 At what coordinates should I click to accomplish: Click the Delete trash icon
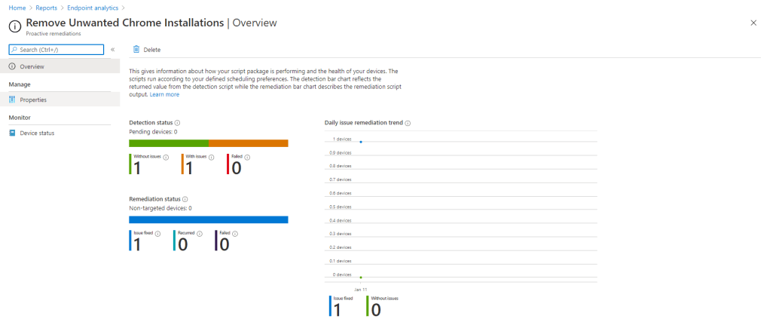click(x=136, y=50)
